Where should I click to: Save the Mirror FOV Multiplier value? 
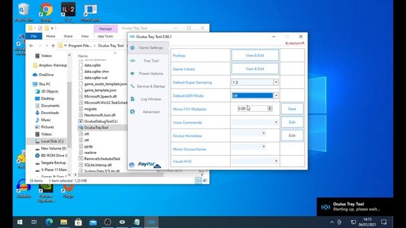(292, 109)
